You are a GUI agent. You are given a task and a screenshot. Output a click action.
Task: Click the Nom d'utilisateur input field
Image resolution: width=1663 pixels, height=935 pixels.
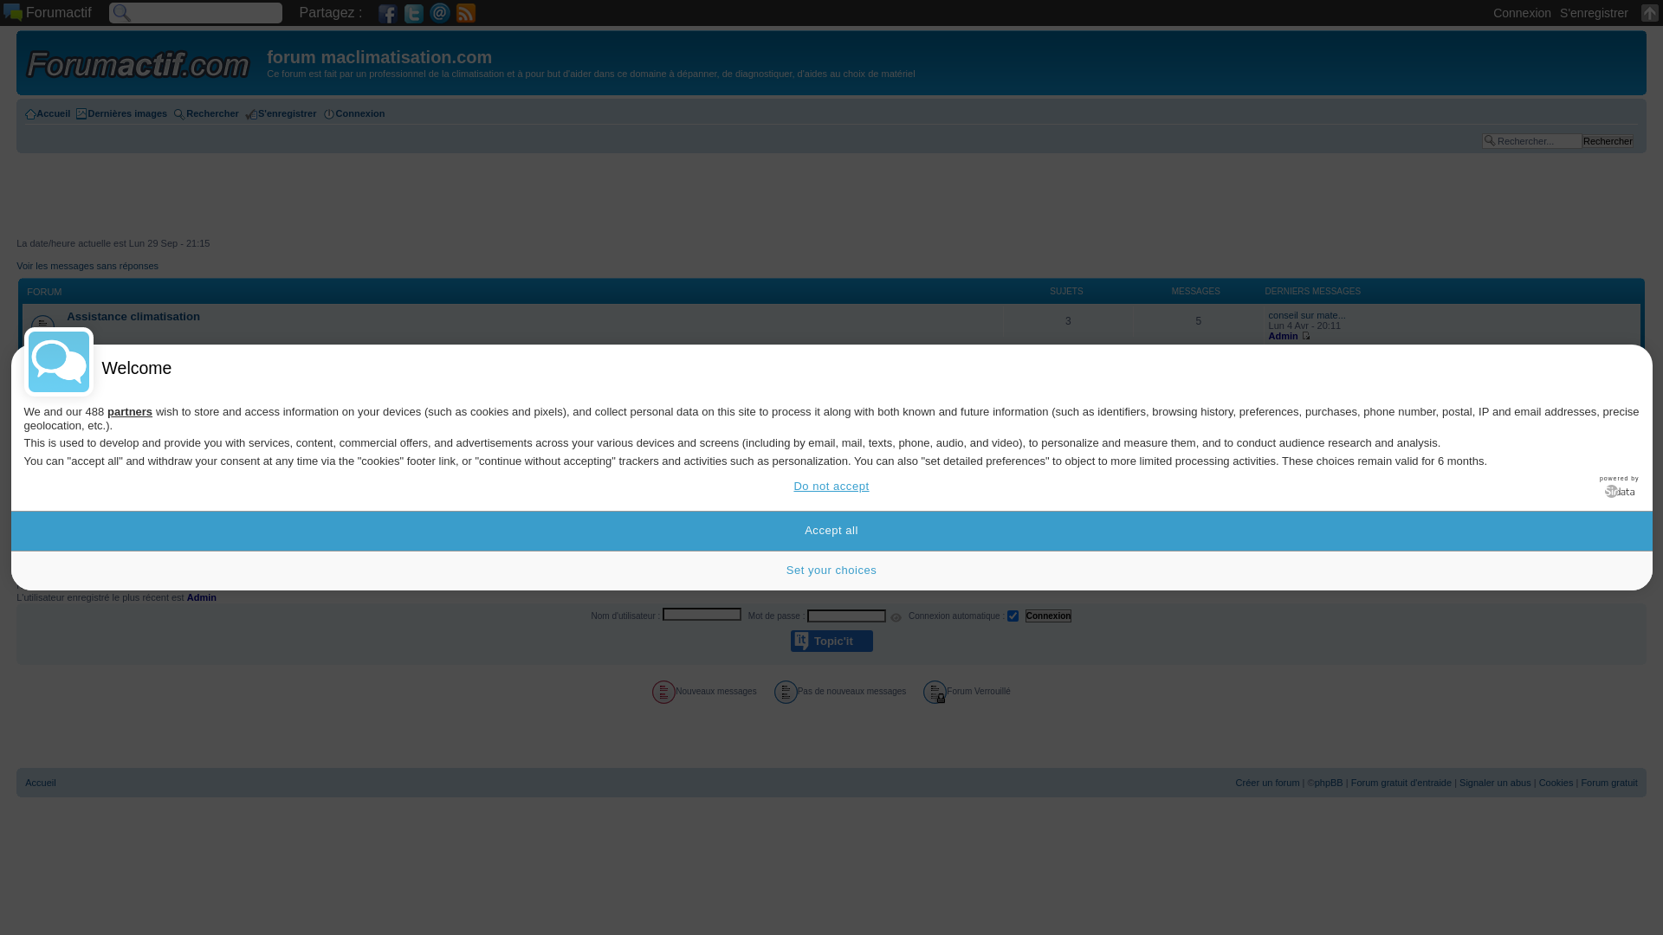[702, 615]
